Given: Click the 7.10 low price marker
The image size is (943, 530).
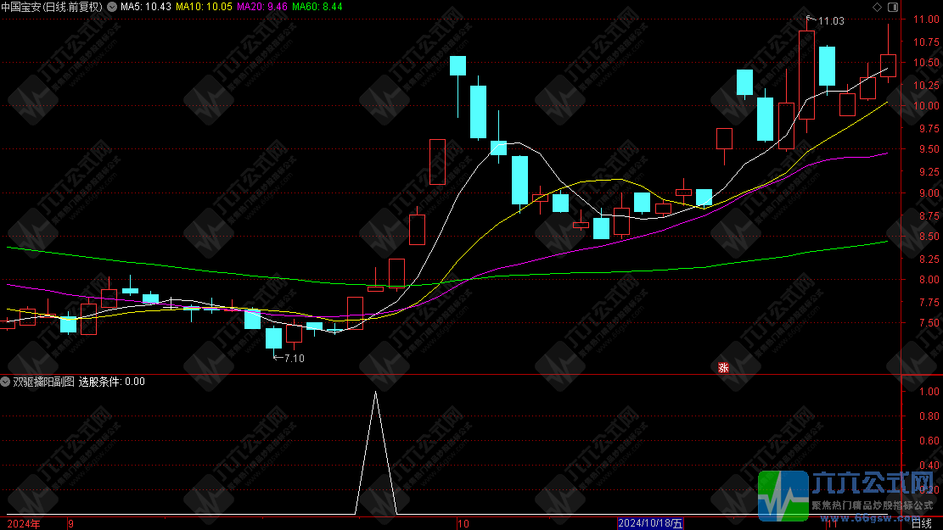Looking at the screenshot, I should [294, 359].
